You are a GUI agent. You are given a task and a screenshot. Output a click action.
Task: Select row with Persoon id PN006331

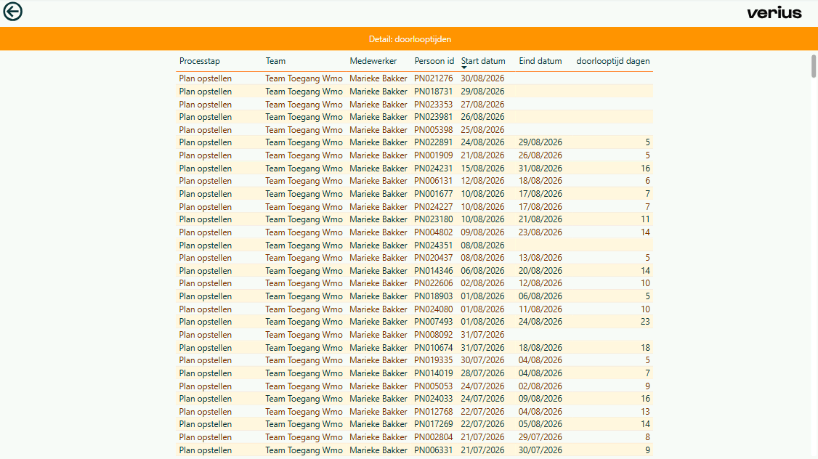(414, 450)
